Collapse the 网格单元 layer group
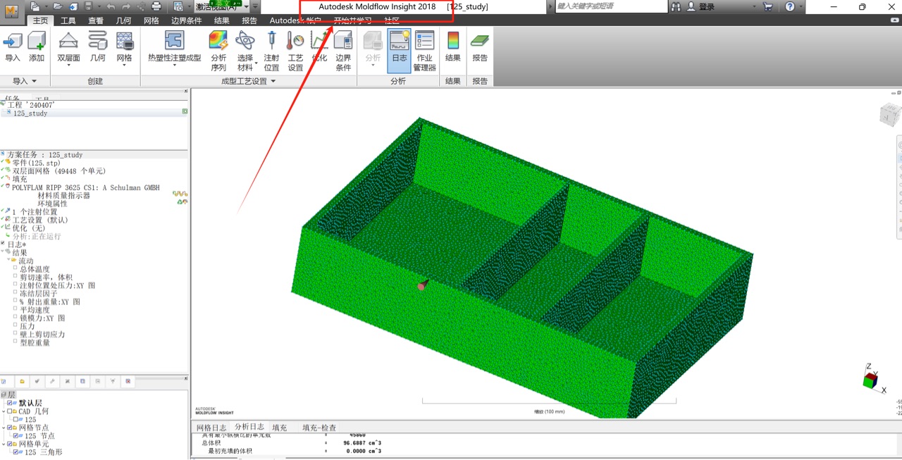The image size is (902, 460). 4,445
